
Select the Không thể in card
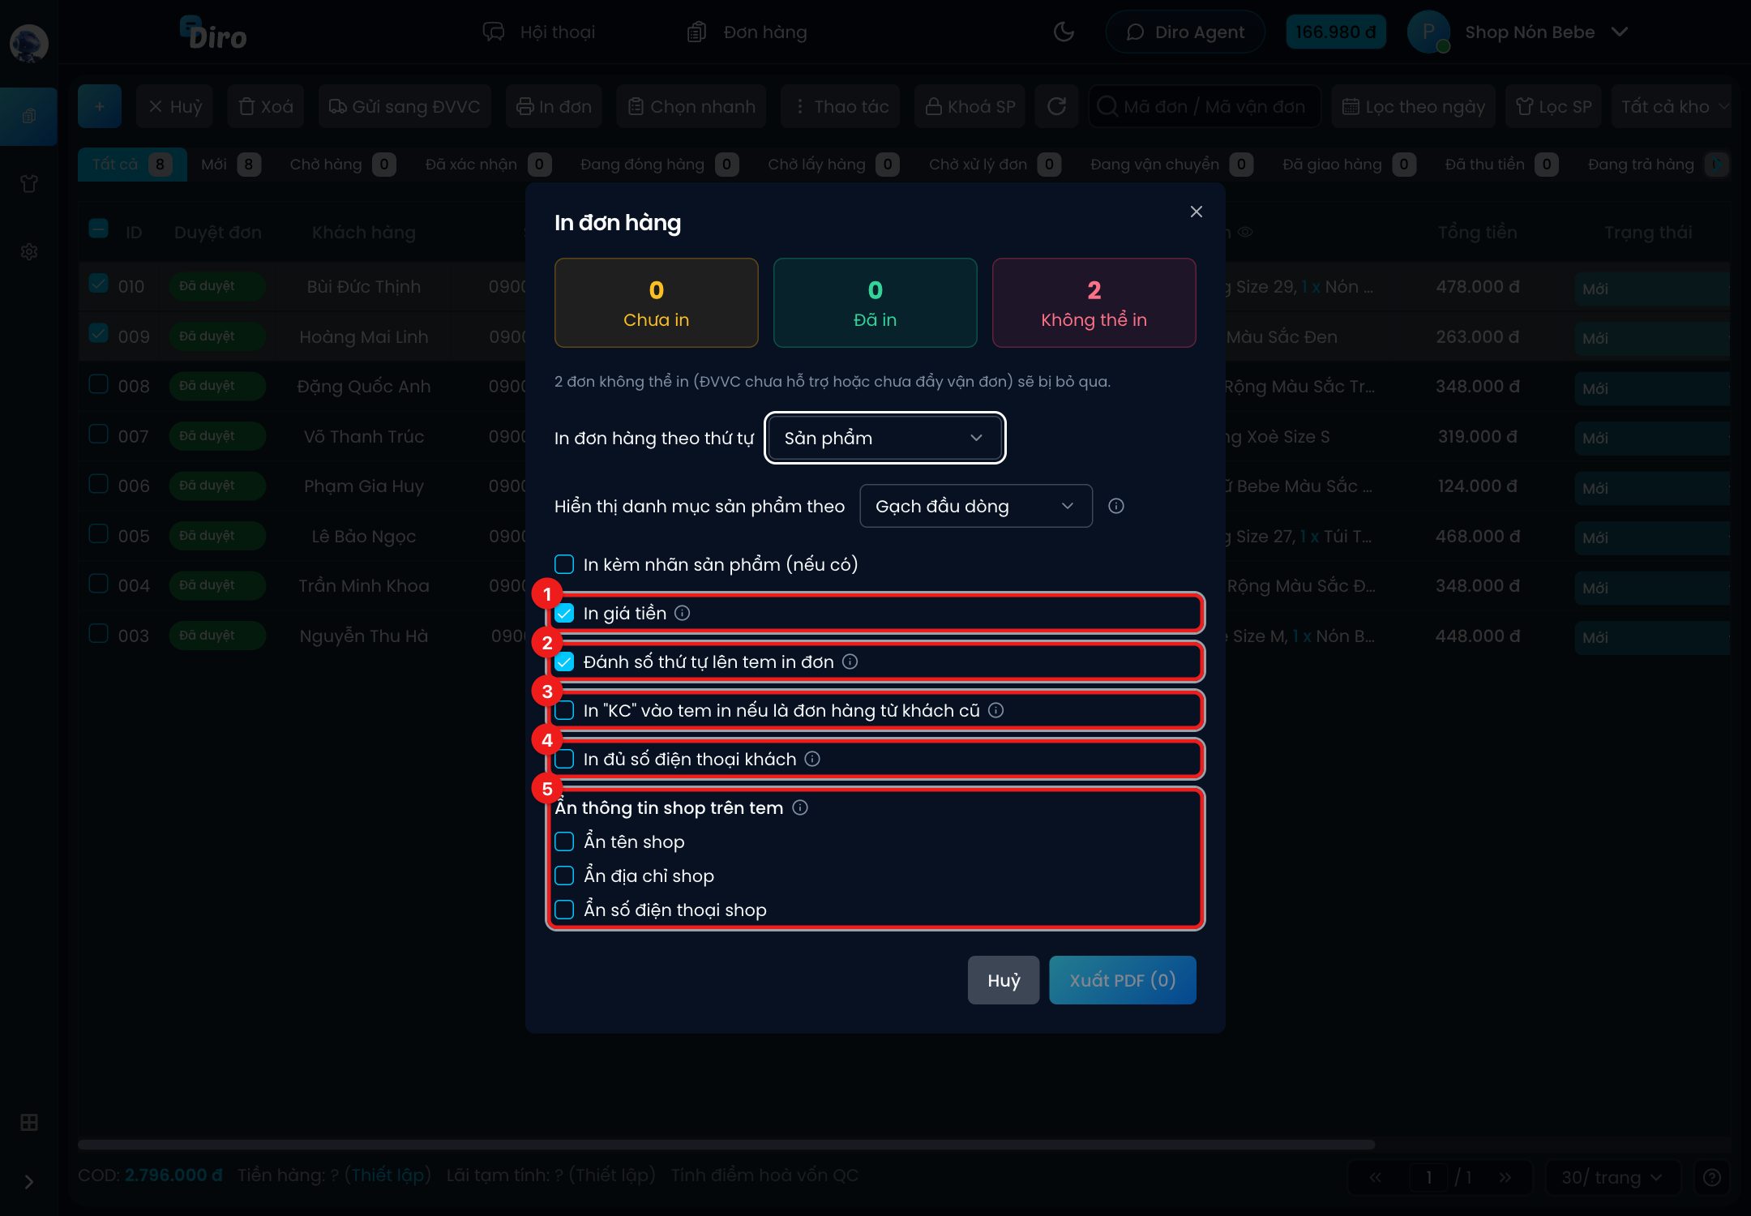click(x=1094, y=302)
